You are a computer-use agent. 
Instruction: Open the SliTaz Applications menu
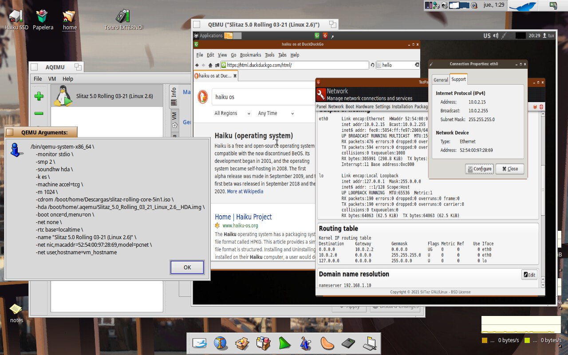(x=208, y=35)
